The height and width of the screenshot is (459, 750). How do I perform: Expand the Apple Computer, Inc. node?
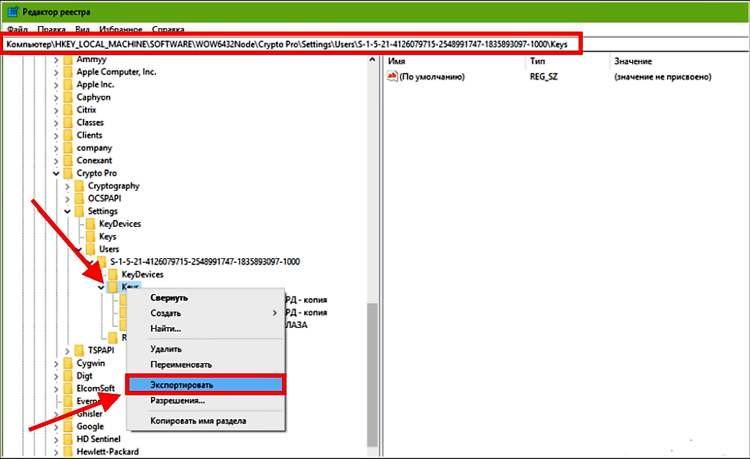pos(56,72)
